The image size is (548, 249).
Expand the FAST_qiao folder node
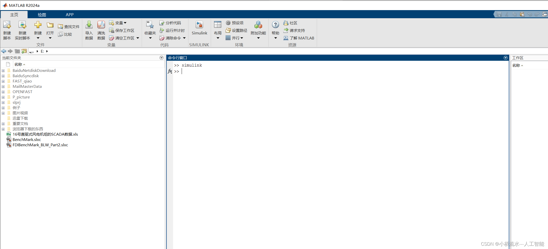pos(3,81)
